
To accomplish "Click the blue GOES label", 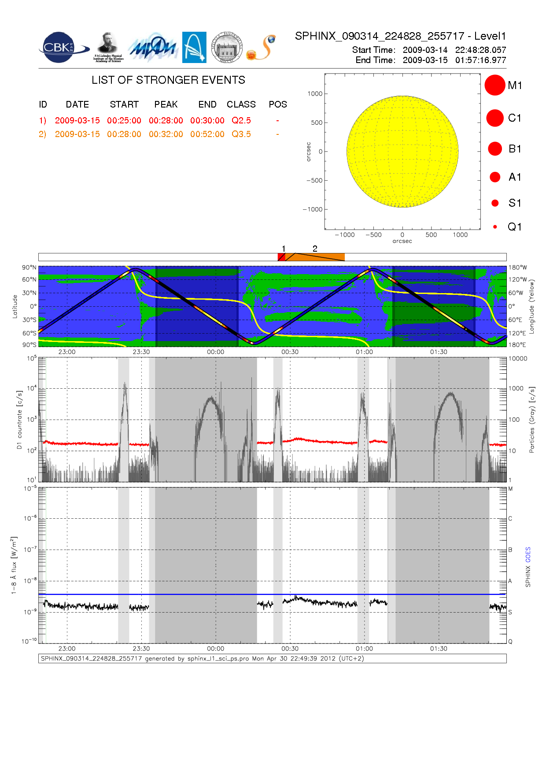I will (528, 554).
